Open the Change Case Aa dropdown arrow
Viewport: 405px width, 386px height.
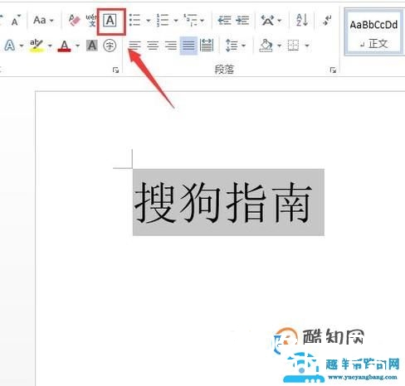click(x=51, y=21)
